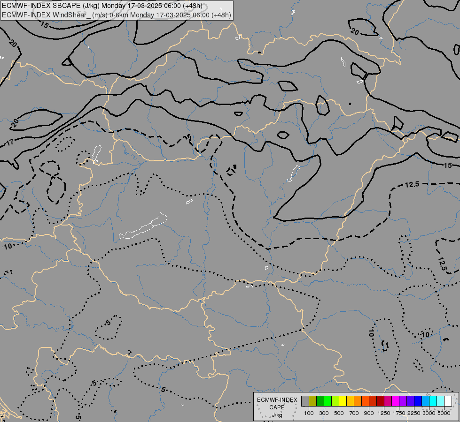
Task: Click the legend value 700
Action: [x=354, y=413]
